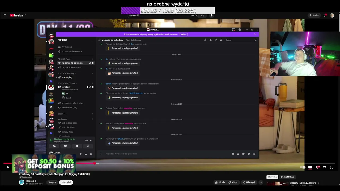Collapse the Zespół R category
The width and height of the screenshot is (340, 191).
62,114
